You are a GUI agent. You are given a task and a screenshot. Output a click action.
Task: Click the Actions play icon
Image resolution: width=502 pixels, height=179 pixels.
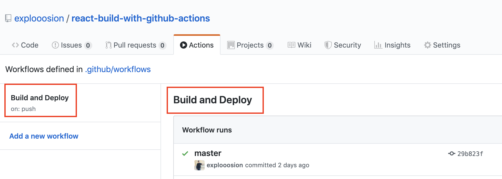pyautogui.click(x=184, y=45)
